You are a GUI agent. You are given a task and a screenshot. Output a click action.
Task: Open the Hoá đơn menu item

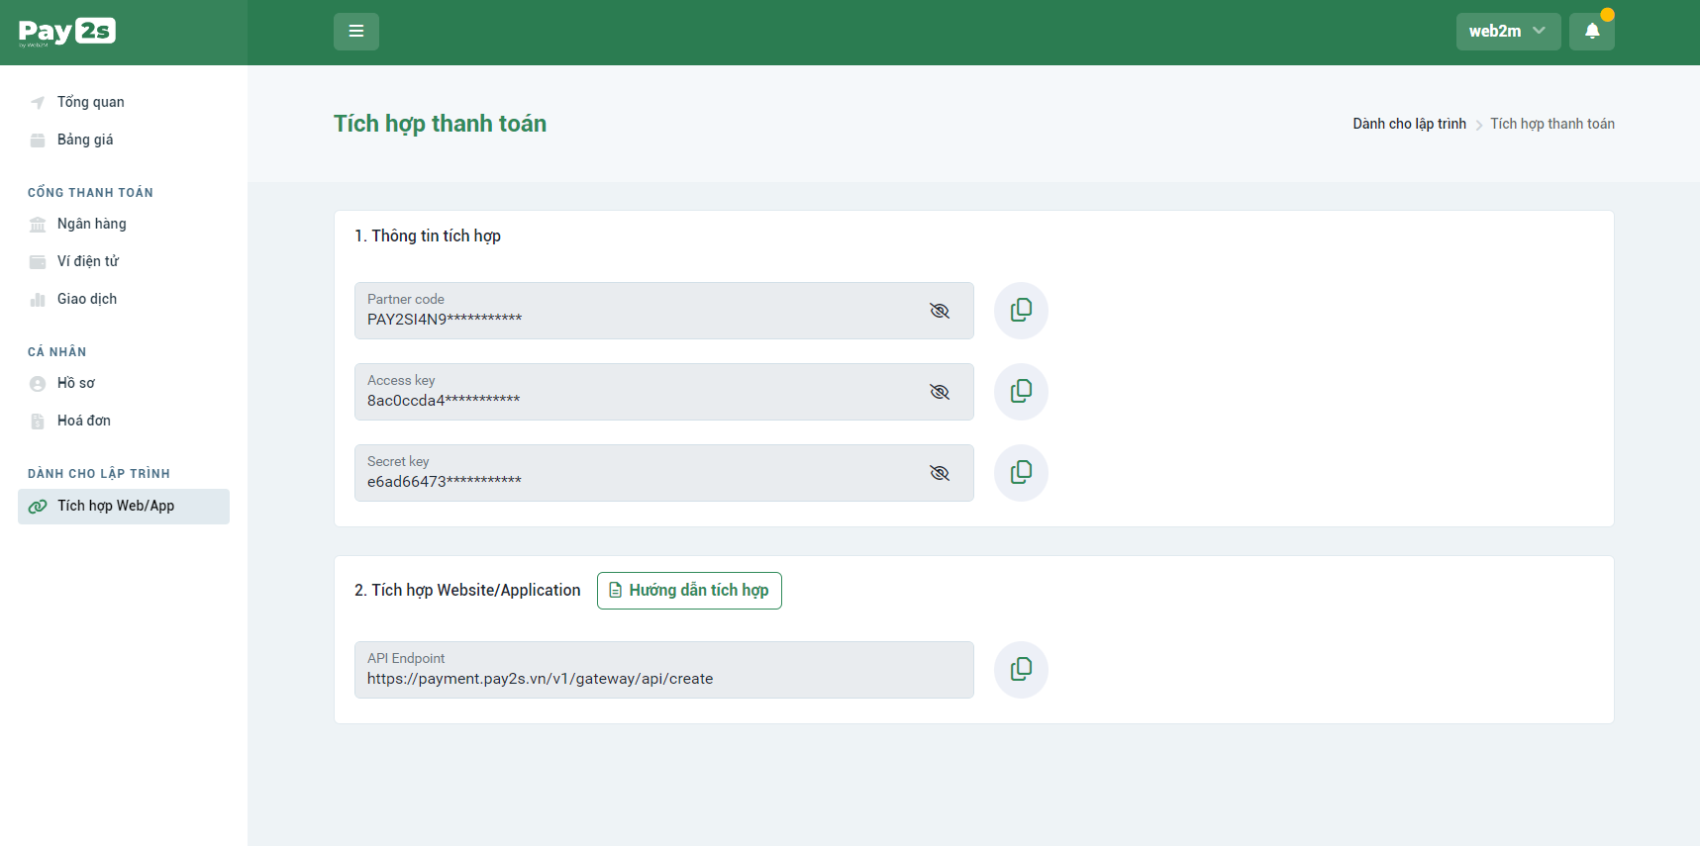pos(84,421)
